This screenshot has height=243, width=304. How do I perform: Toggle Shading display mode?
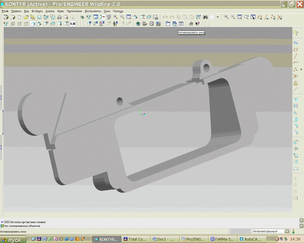pyautogui.click(x=33, y=24)
